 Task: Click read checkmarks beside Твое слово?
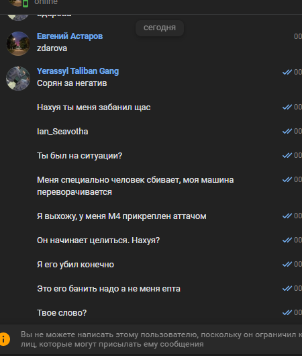click(x=287, y=312)
